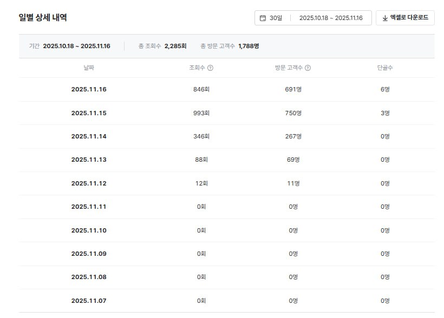444x318 pixels.
Task: Open the 조회수 column help tooltip icon
Action: coord(210,68)
